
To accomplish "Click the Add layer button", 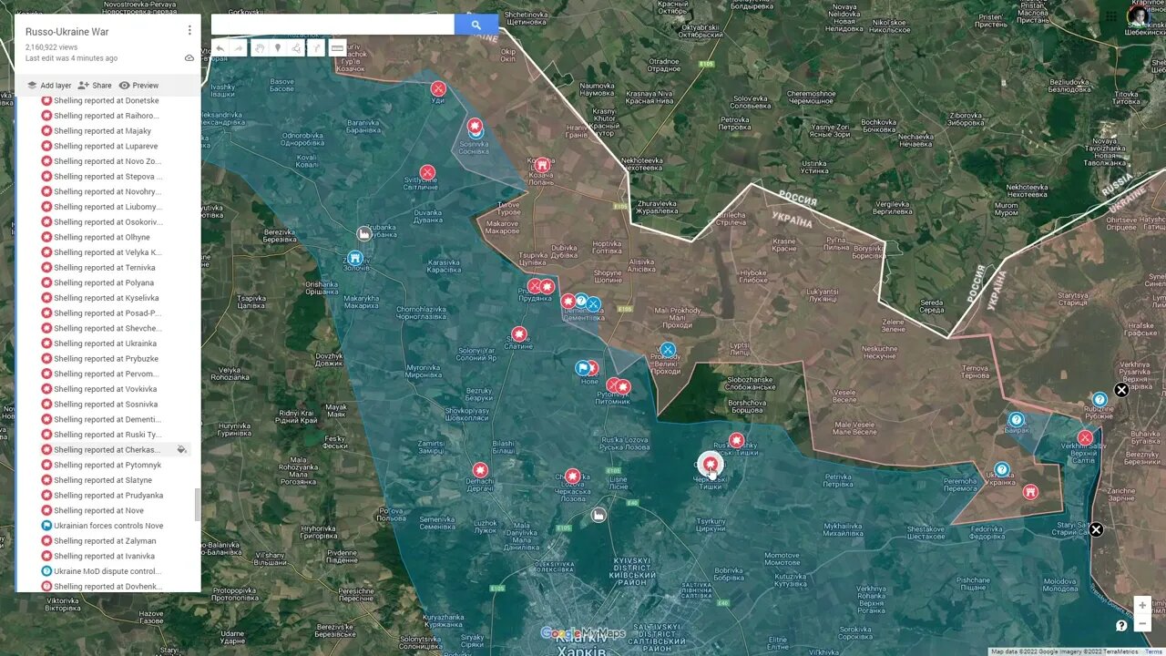I will click(48, 86).
